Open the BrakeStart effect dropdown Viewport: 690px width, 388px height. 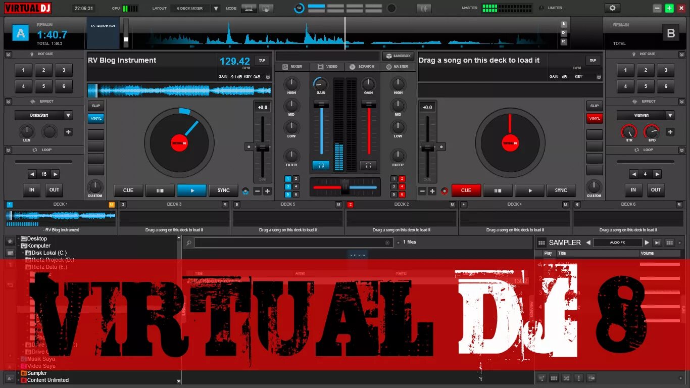click(x=68, y=115)
